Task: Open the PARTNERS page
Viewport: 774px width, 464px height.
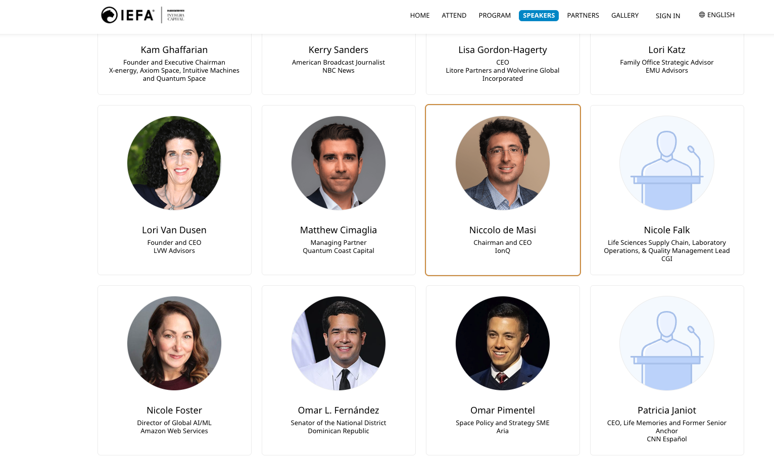Action: click(x=583, y=15)
